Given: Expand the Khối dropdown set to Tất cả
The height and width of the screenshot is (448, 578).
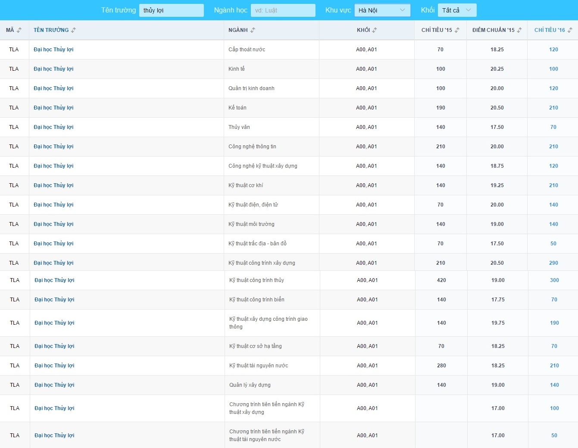Looking at the screenshot, I should (457, 10).
